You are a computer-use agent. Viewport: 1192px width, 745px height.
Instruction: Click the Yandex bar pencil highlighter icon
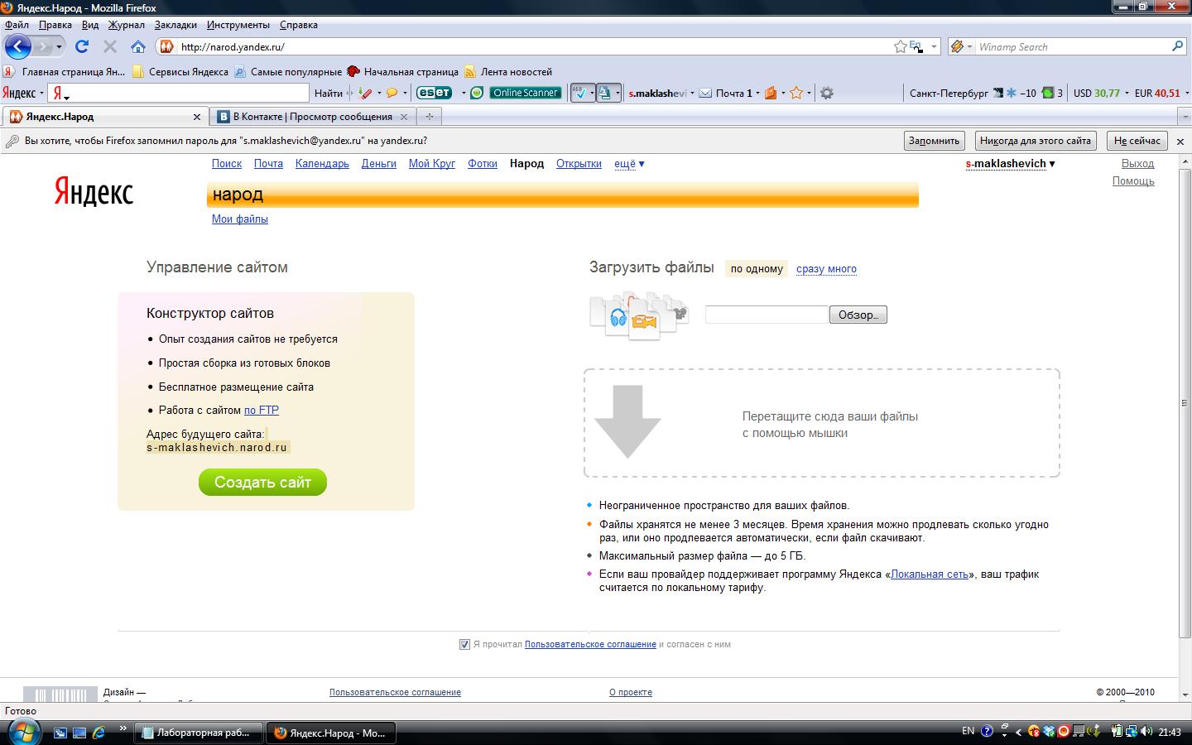click(365, 93)
